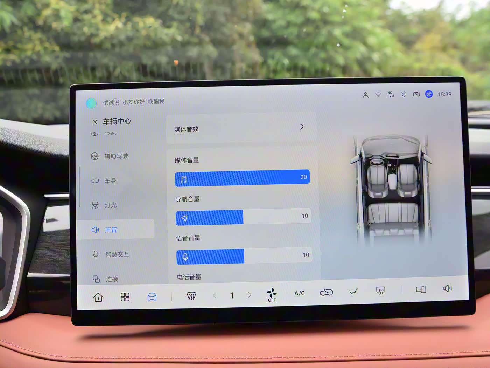Tap the user profile icon in status bar
The height and width of the screenshot is (368, 490).
pyautogui.click(x=365, y=95)
